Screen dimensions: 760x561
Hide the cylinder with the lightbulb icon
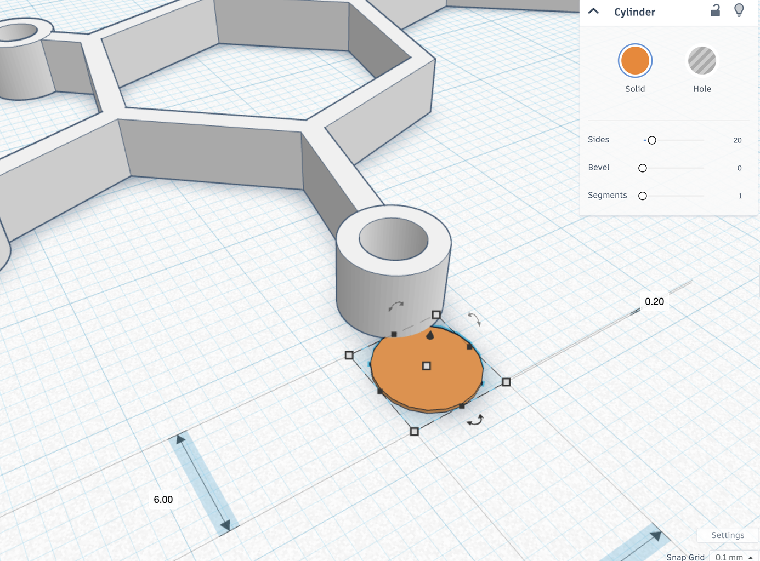[740, 11]
